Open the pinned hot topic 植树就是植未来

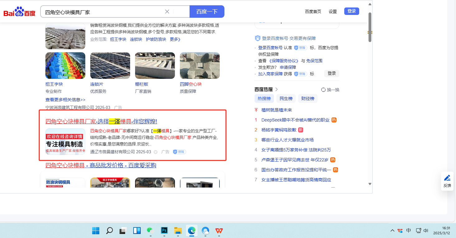pyautogui.click(x=277, y=110)
